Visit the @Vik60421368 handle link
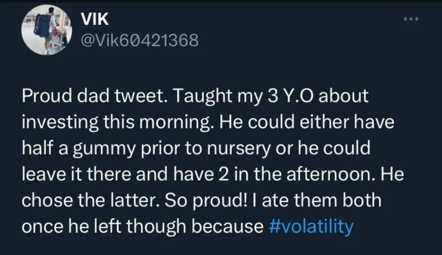The width and height of the screenshot is (442, 255). (x=139, y=40)
